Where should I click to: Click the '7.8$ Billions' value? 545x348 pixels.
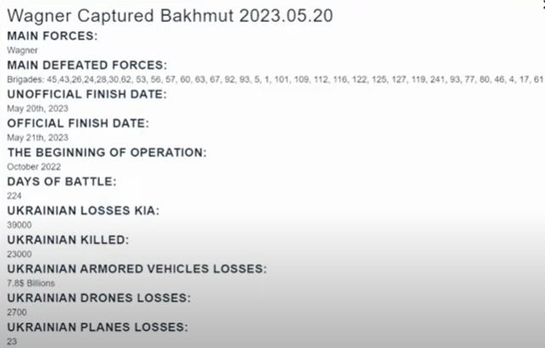[x=31, y=283]
